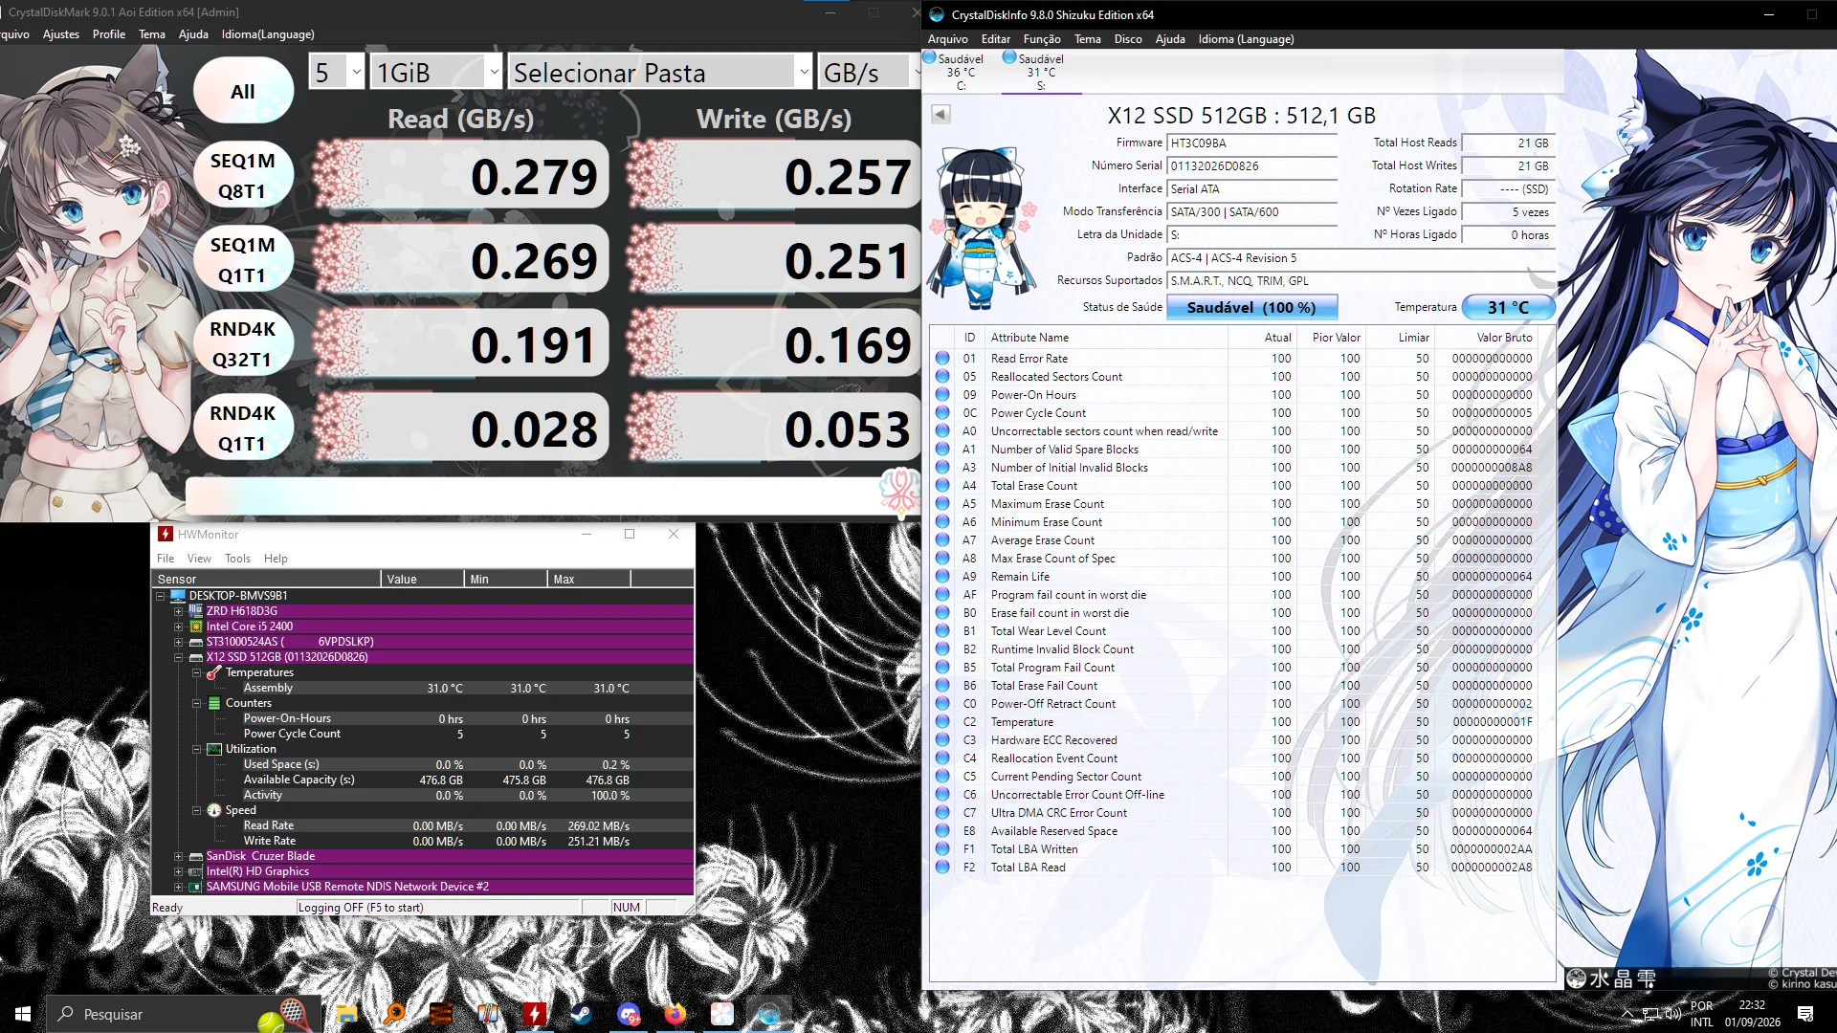
Task: Open the Ajustes menu in CrystalDiskMark
Action: point(61,34)
